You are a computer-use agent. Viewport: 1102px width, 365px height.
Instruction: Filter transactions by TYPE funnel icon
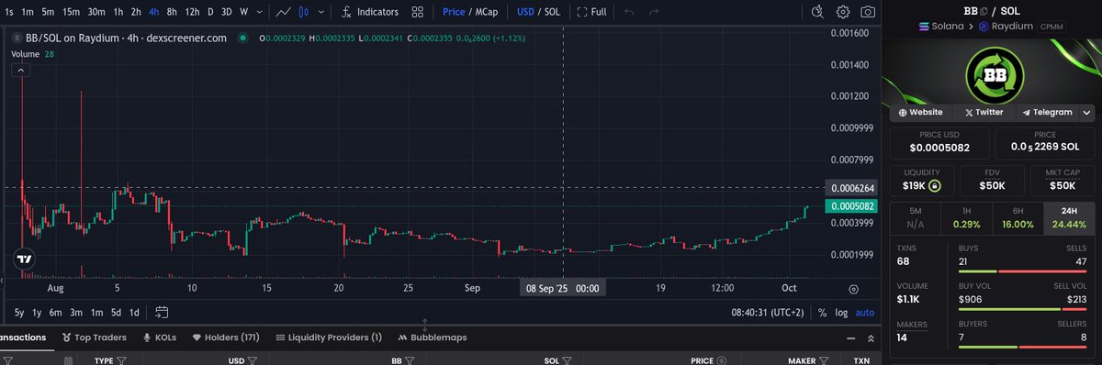tap(120, 360)
